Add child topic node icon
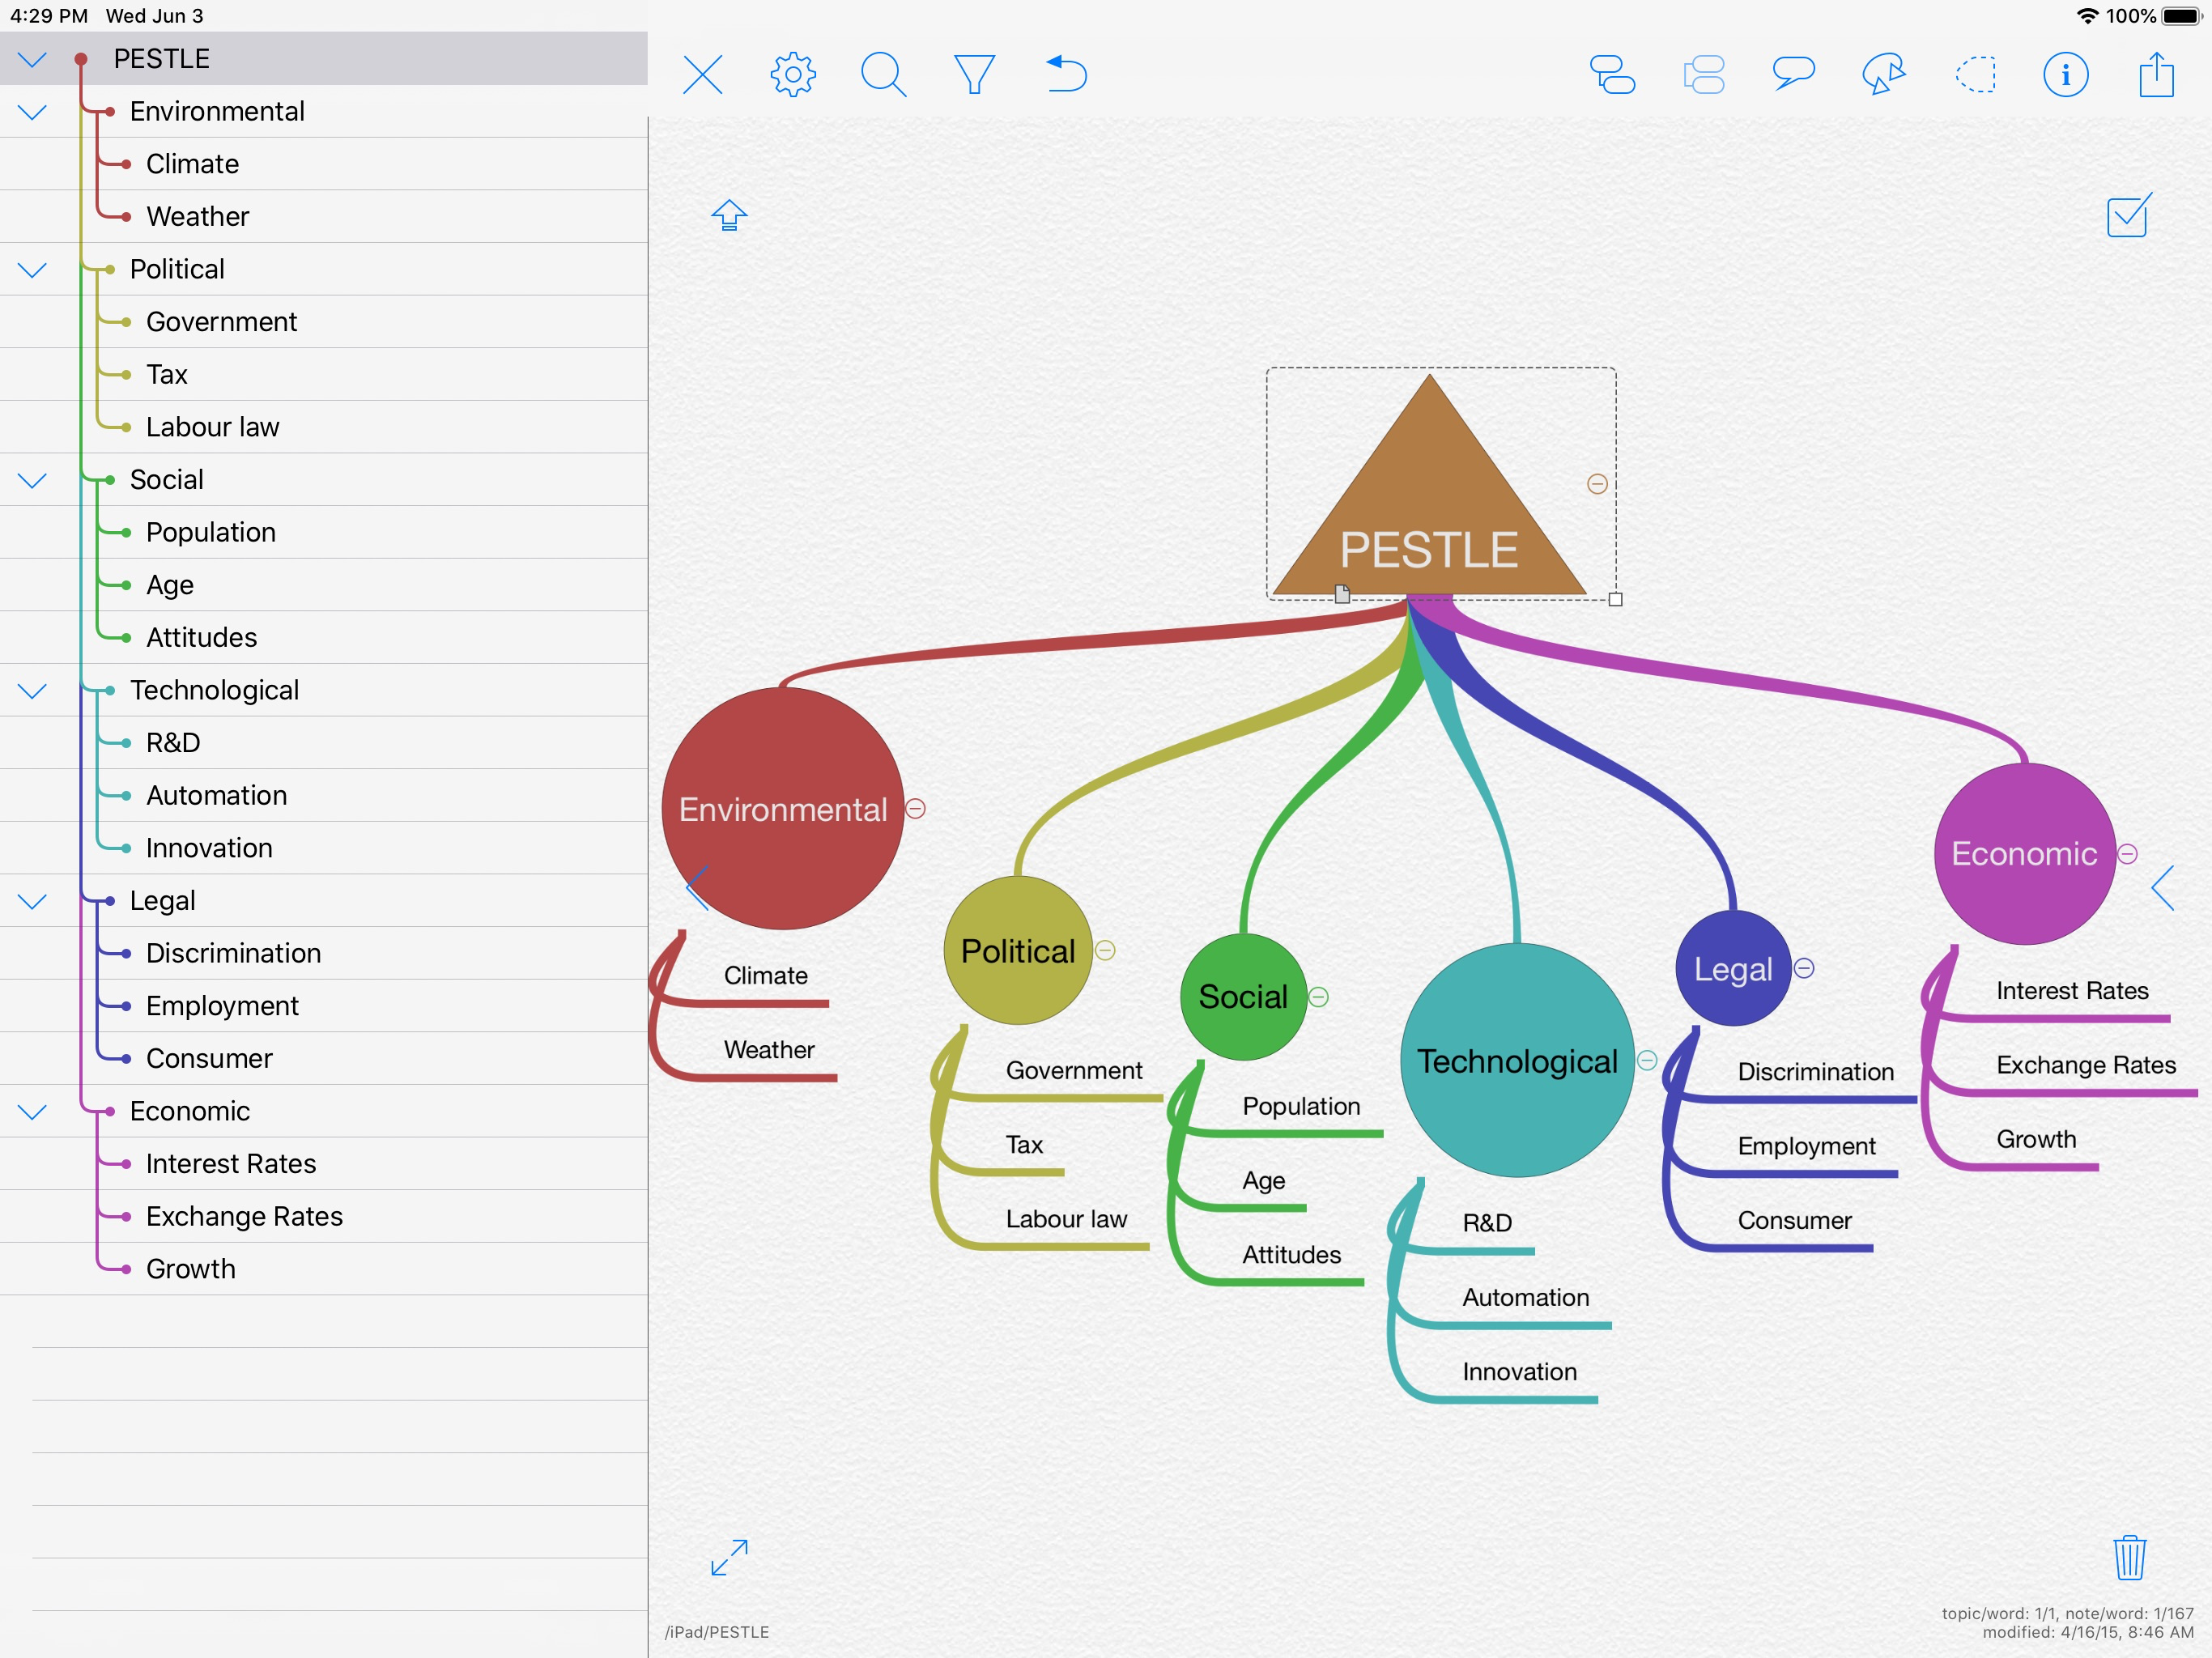The image size is (2212, 1658). point(1612,75)
